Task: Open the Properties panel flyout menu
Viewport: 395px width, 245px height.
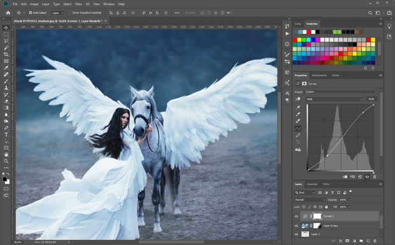Action: (x=380, y=75)
